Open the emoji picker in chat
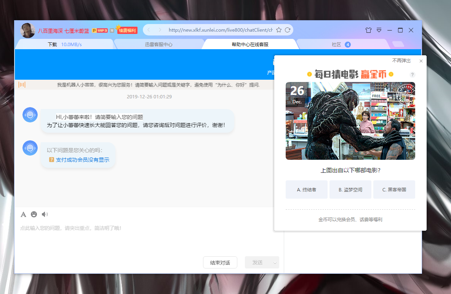451x294 pixels. click(34, 214)
